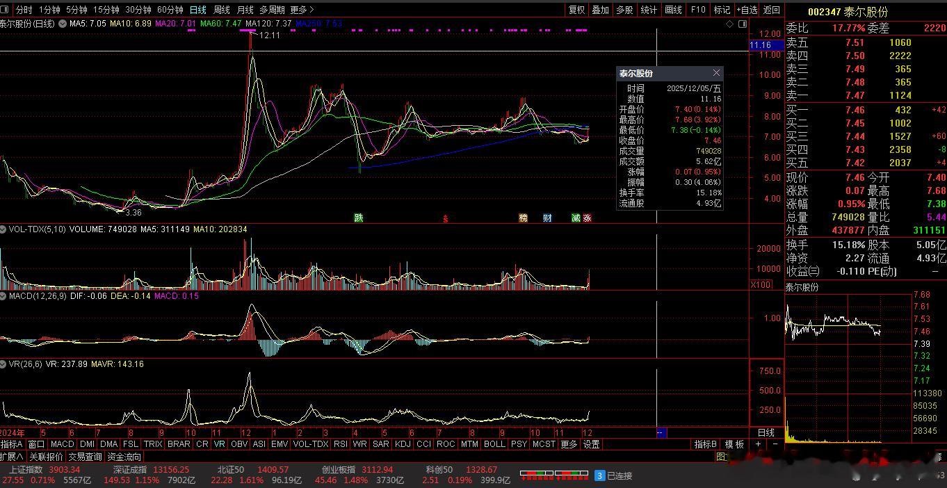Switch to the 周线 weekly period tab
Viewport: 947px width, 488px height.
point(221,10)
